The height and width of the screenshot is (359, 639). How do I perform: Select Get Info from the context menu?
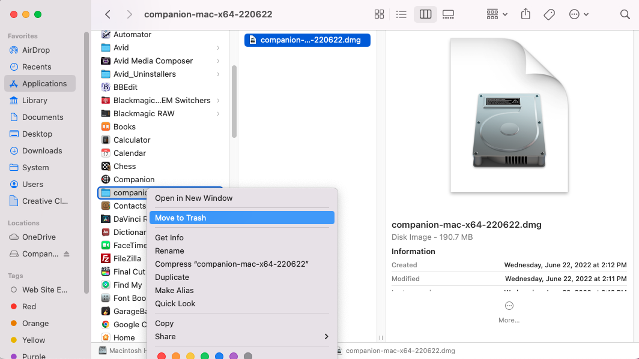pos(169,237)
